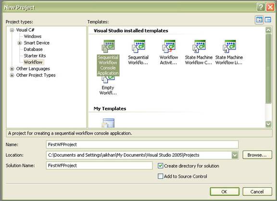Select Database project type
Screen dimensions: 277x201
coord(33,49)
